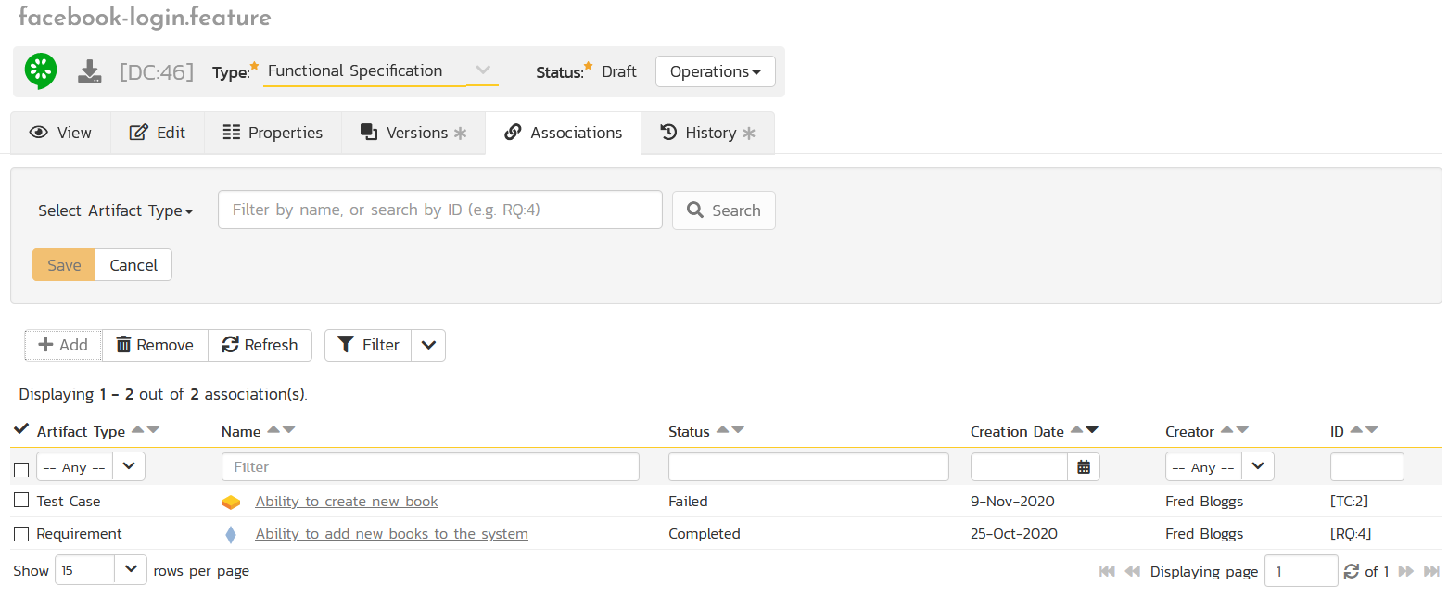Image resolution: width=1448 pixels, height=598 pixels.
Task: Sort Name column ascending arrow
Action: coord(274,430)
